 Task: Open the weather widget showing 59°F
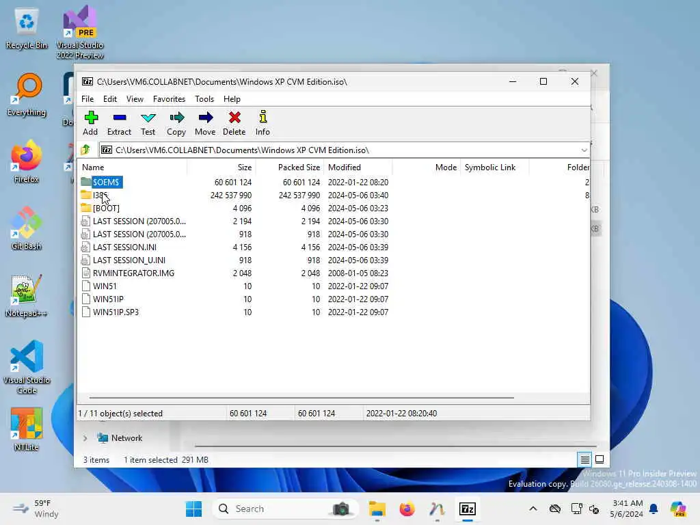click(36, 509)
